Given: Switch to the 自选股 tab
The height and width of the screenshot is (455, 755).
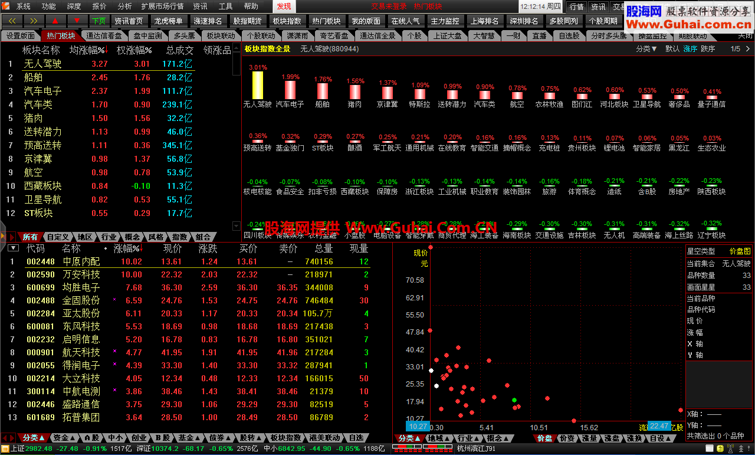Looking at the screenshot, I should 569,35.
